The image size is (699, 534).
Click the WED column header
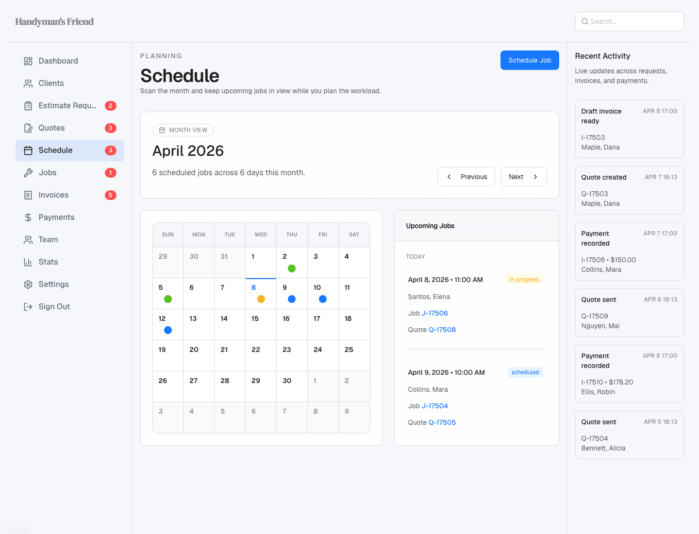click(x=261, y=234)
